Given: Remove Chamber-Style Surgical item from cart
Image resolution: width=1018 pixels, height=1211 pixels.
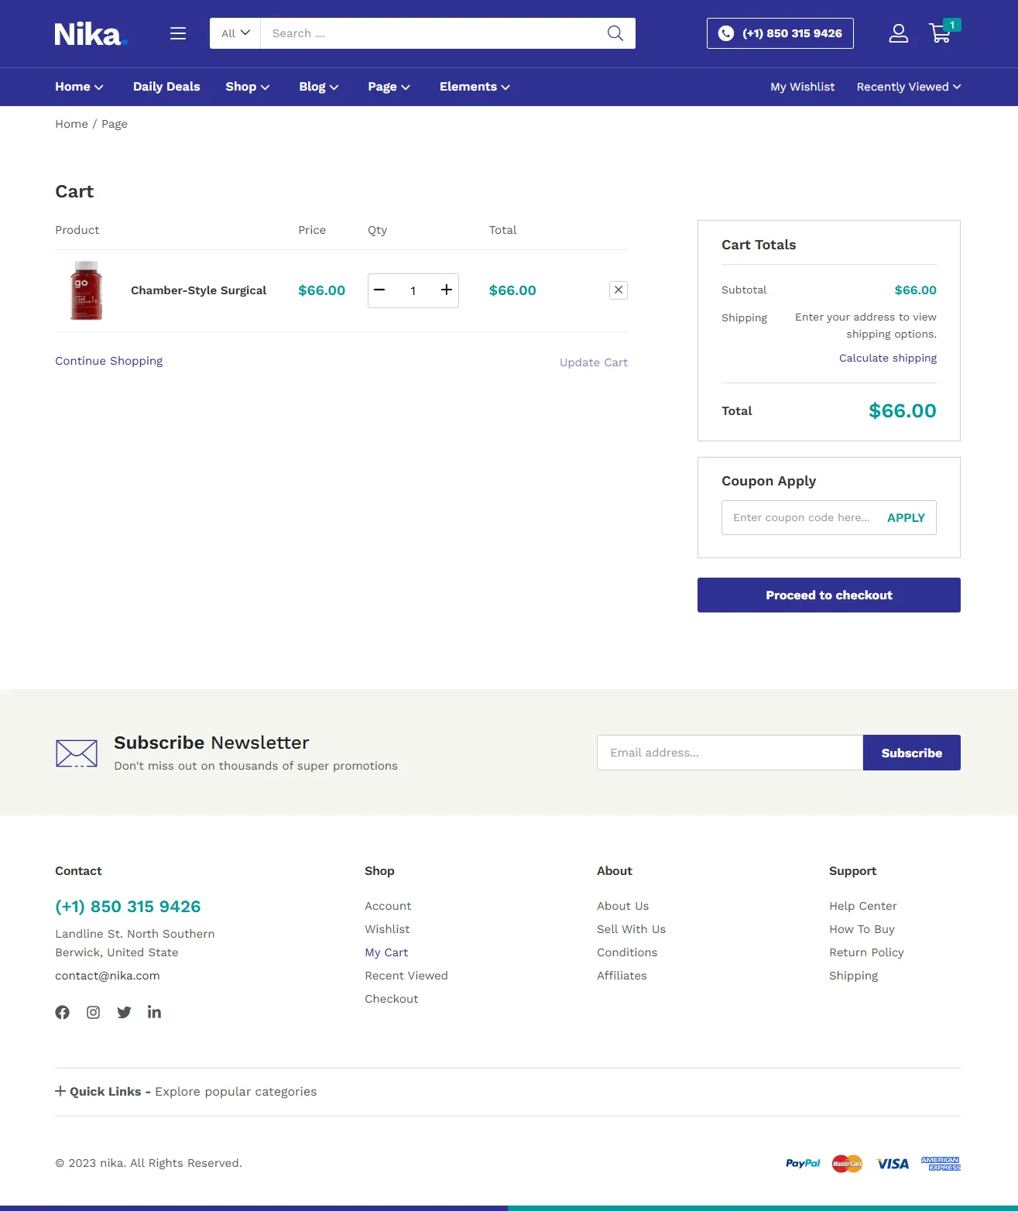Looking at the screenshot, I should pyautogui.click(x=619, y=290).
